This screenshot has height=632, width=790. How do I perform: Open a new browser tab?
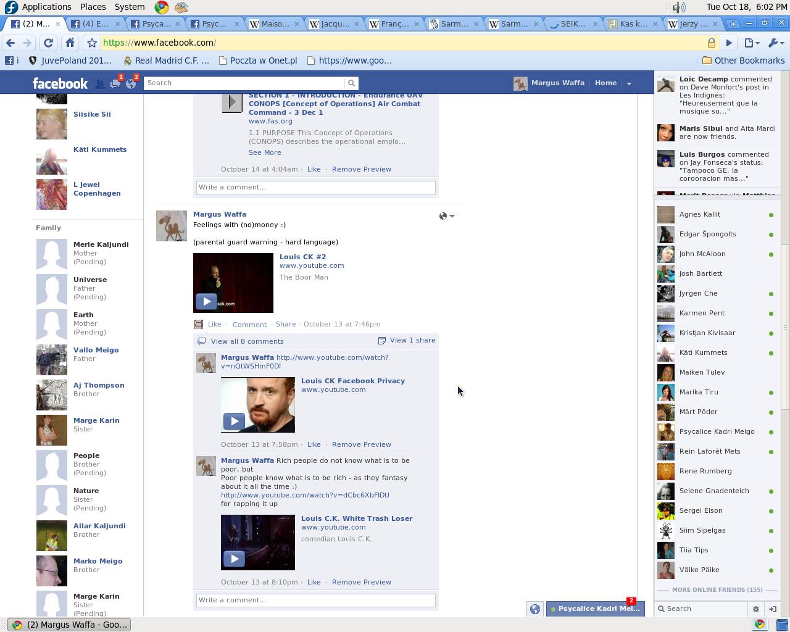point(733,23)
